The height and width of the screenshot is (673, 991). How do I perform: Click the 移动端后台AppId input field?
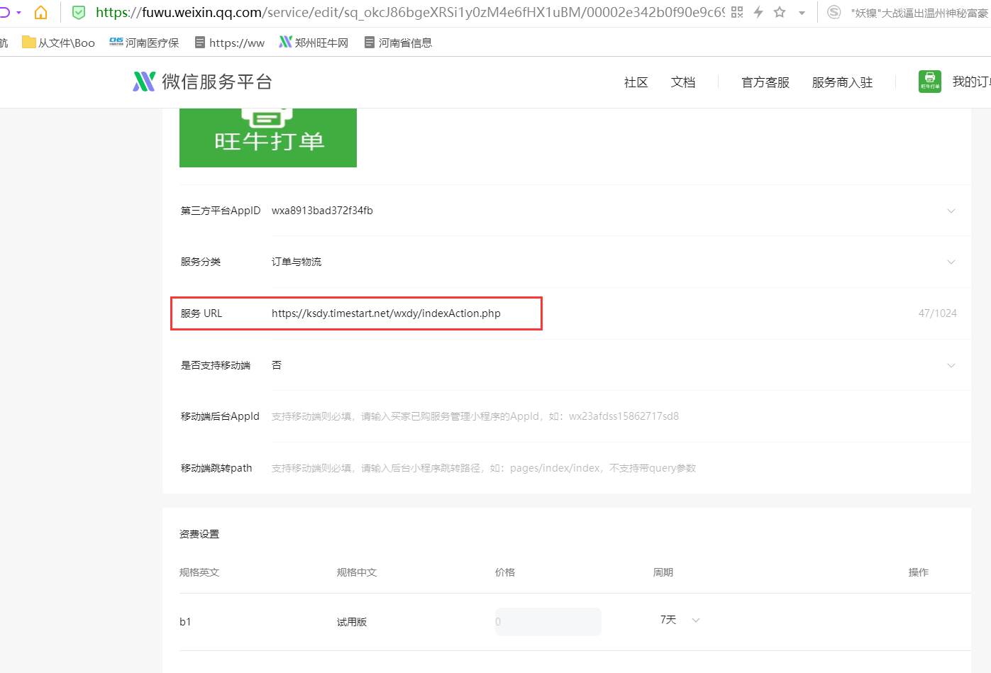coord(621,416)
